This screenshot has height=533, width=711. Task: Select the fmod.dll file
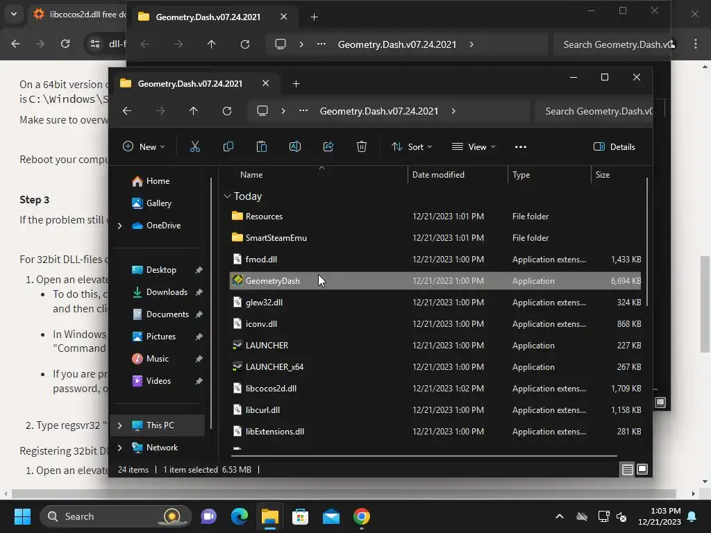[x=435, y=260]
